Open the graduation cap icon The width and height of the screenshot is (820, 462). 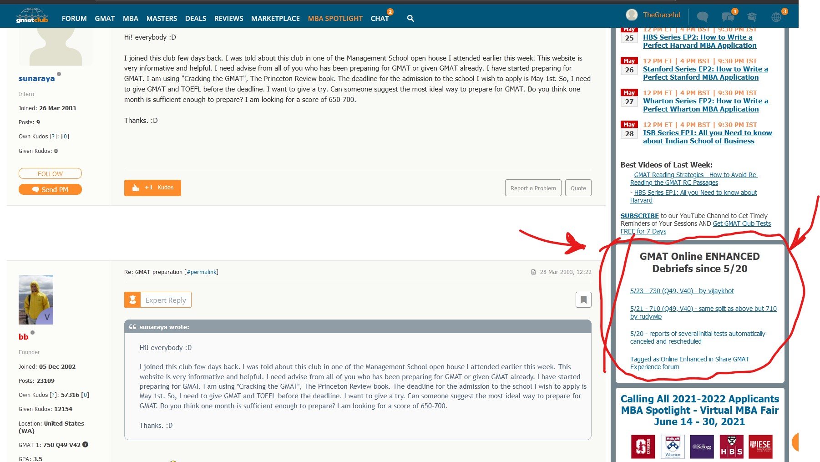tap(752, 17)
